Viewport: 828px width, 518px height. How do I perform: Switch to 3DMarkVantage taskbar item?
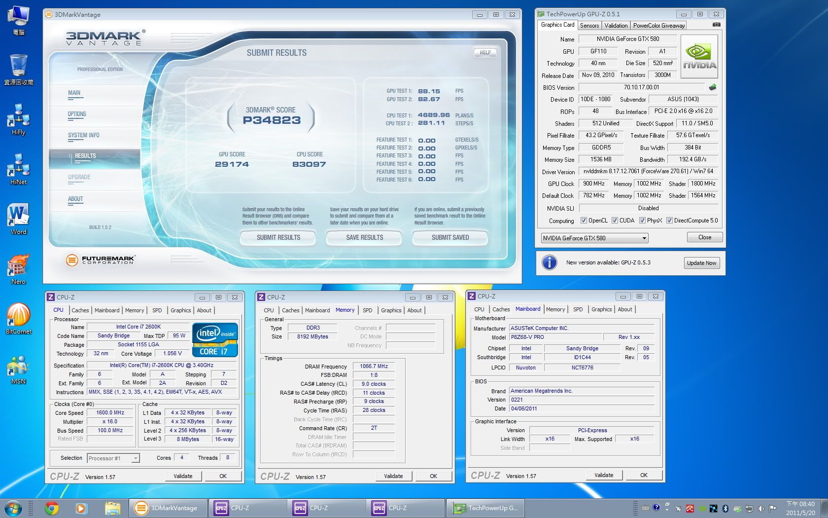click(167, 508)
